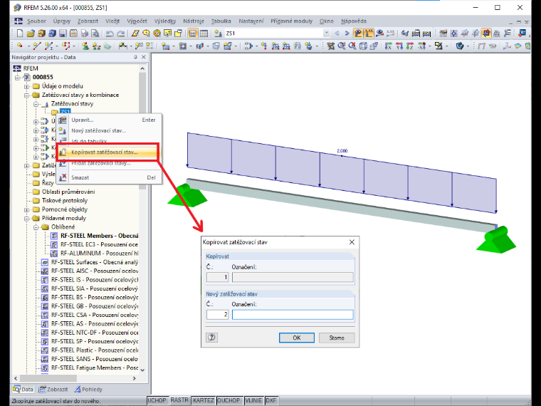Choose Nový zatěžovací stav... from context menu
This screenshot has width=541, height=406.
point(107,130)
